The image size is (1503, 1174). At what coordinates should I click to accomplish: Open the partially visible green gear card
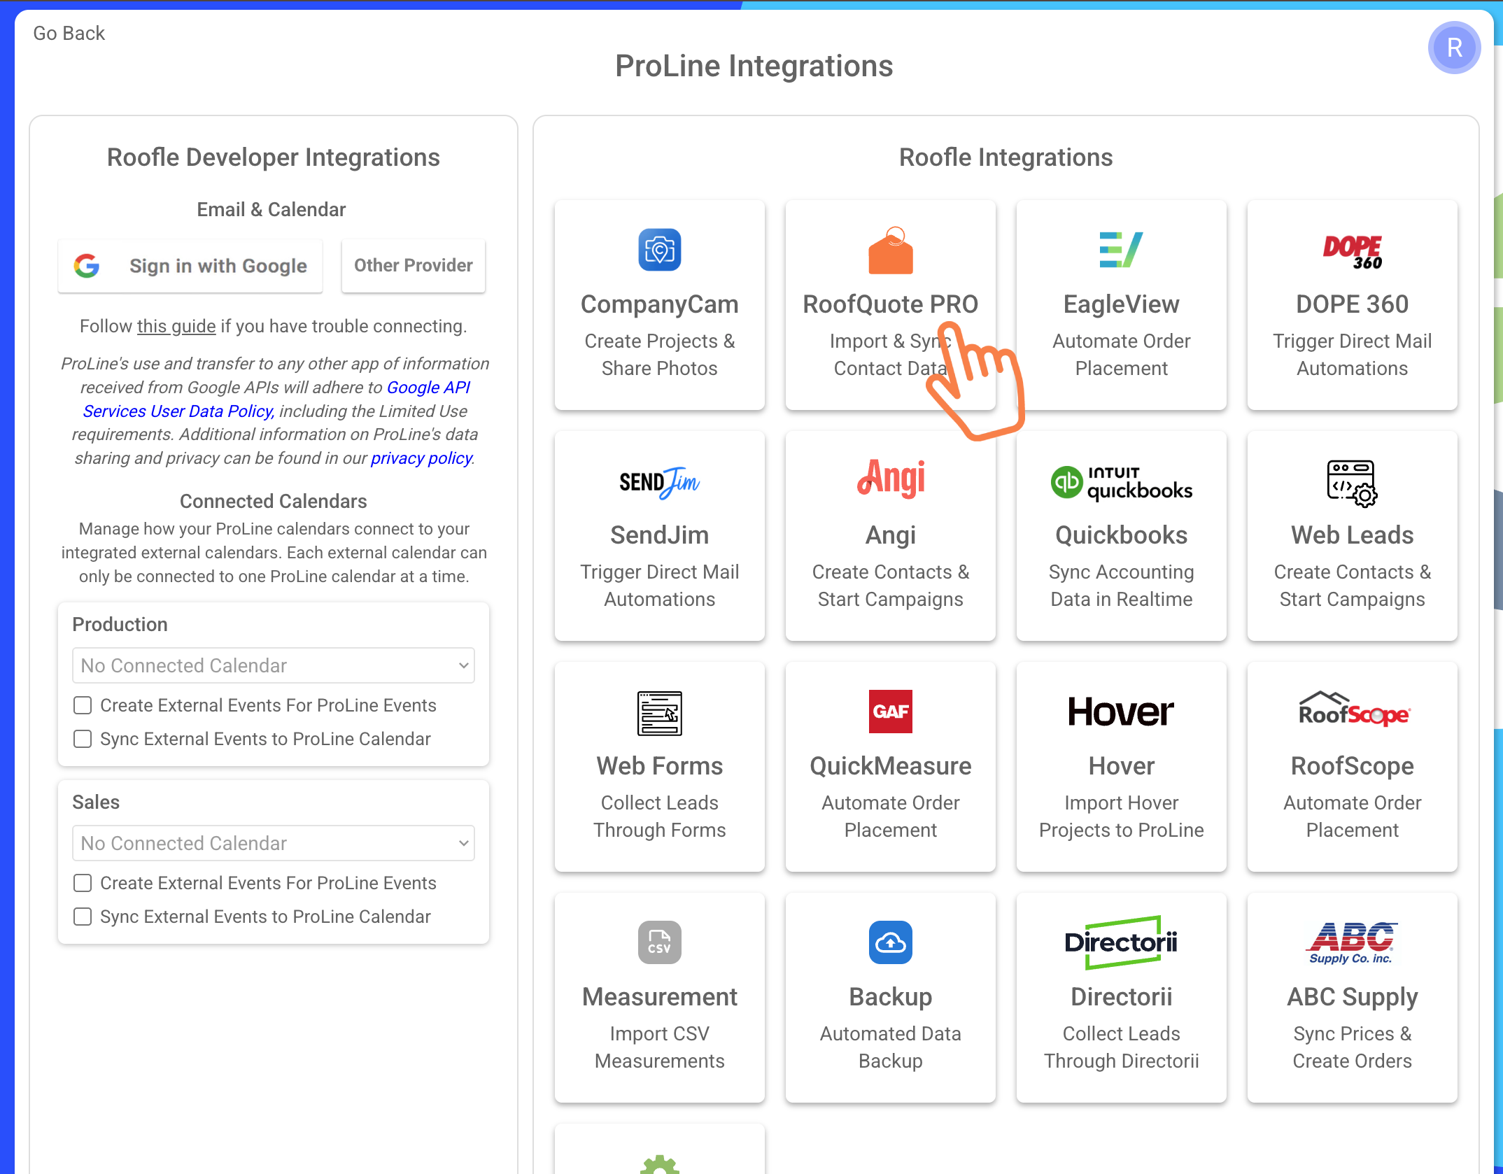[x=659, y=1150]
